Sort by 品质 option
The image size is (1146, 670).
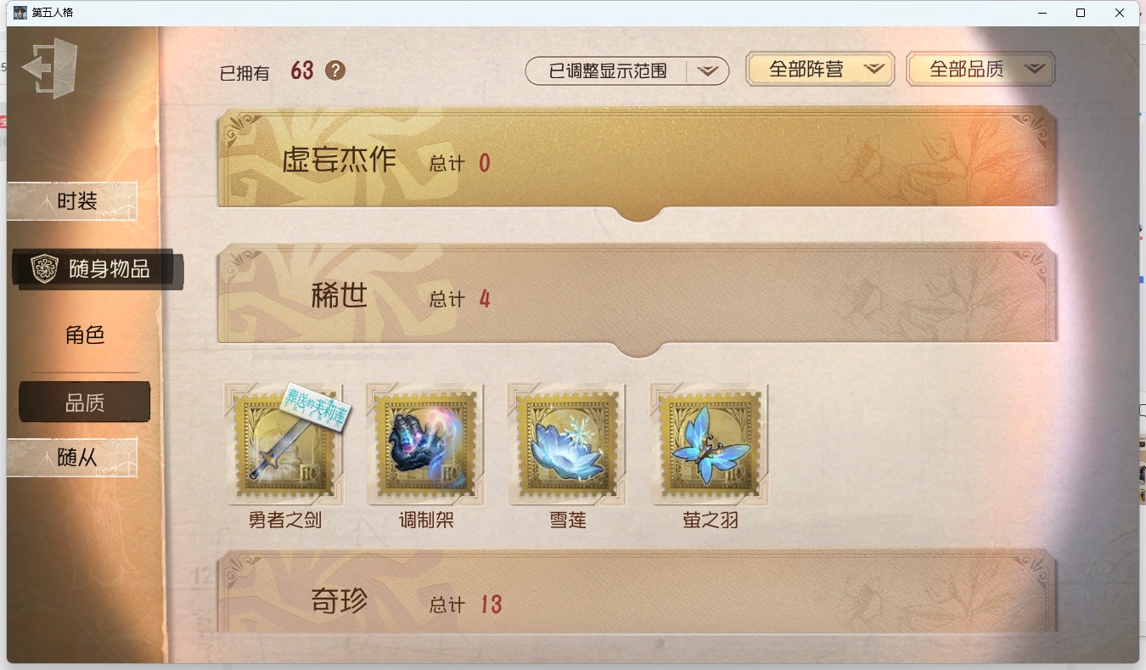pyautogui.click(x=85, y=403)
